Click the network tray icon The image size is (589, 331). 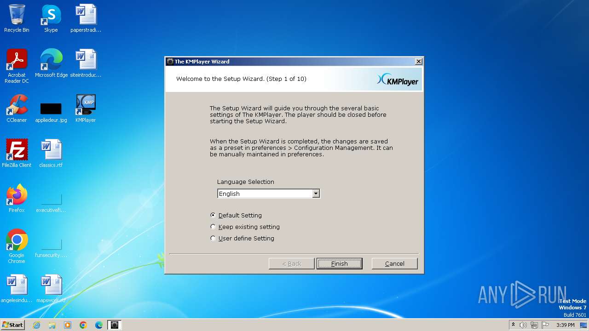[x=534, y=325]
